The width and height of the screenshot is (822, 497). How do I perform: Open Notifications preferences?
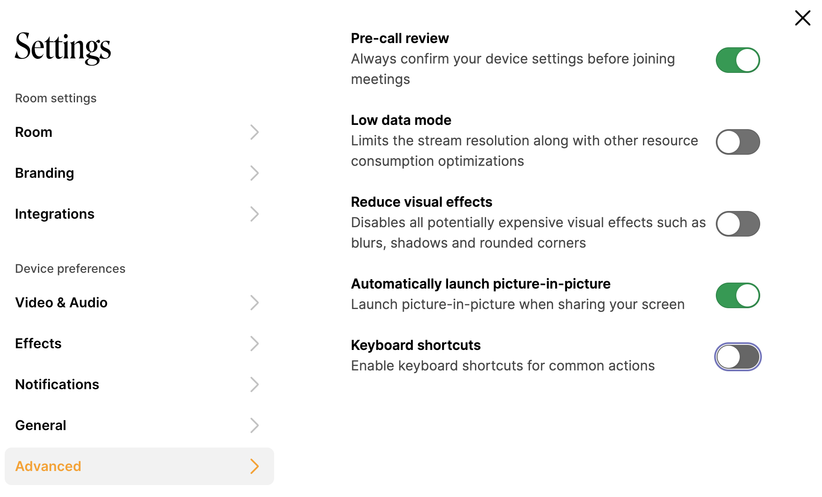coord(57,384)
